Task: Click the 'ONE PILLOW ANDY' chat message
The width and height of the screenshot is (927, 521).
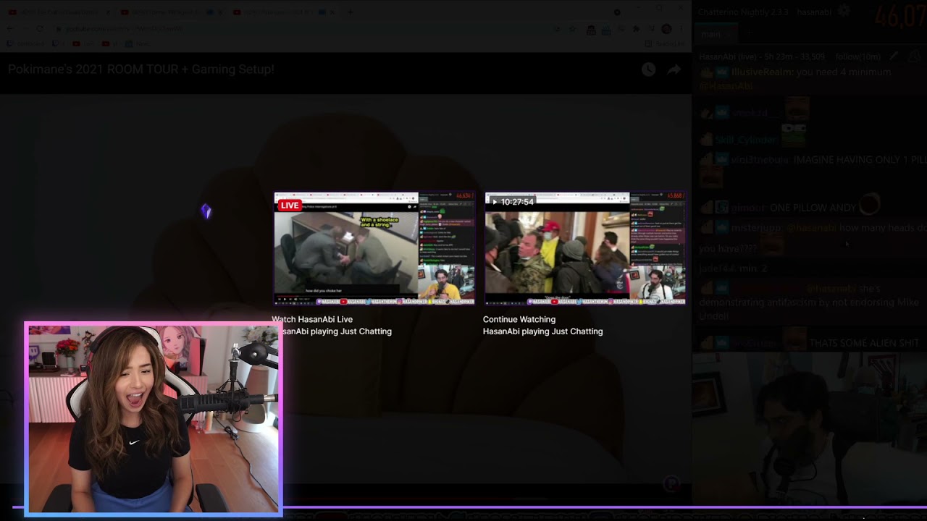Action: click(x=812, y=208)
